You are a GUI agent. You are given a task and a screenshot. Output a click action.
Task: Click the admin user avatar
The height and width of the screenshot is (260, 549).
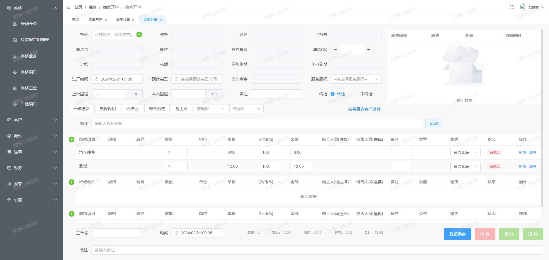click(x=523, y=7)
